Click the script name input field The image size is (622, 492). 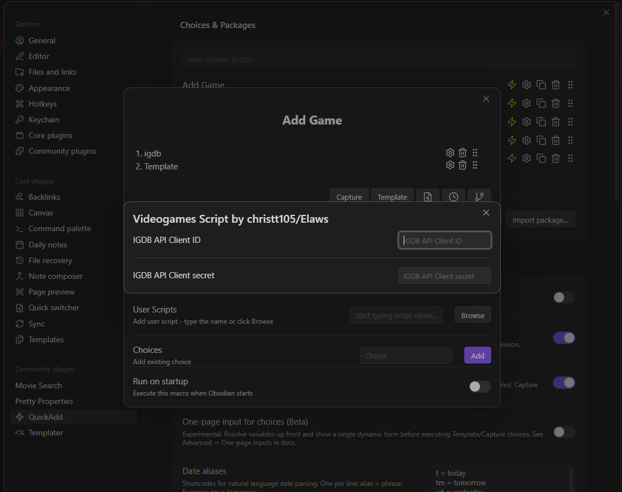click(x=396, y=315)
